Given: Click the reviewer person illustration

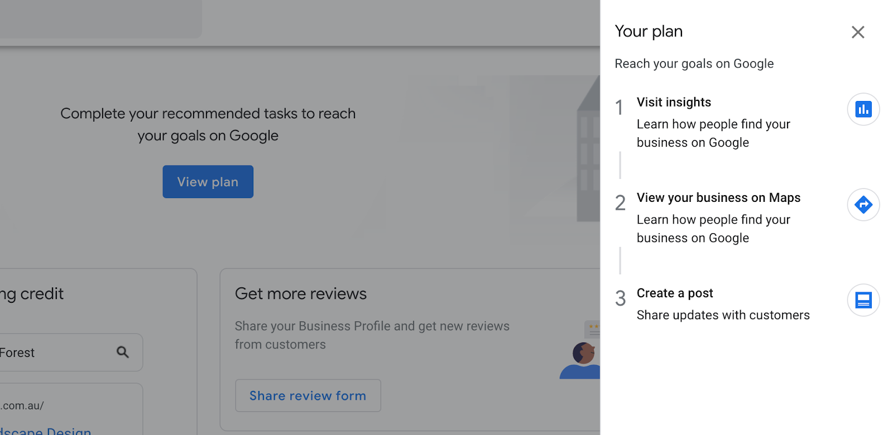Looking at the screenshot, I should [581, 360].
